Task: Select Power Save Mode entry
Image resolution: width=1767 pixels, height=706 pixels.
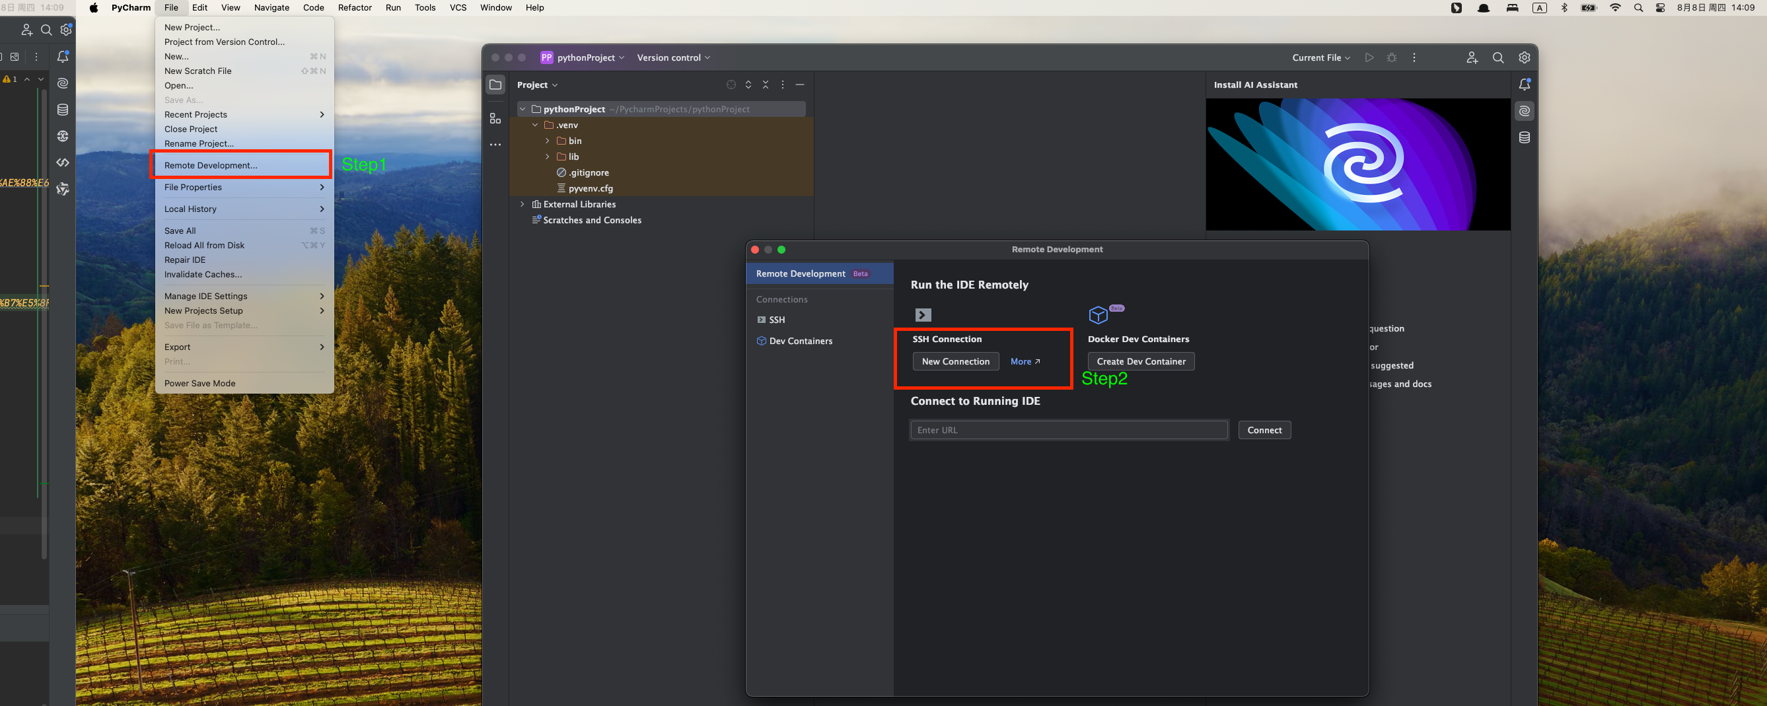Action: 244,383
